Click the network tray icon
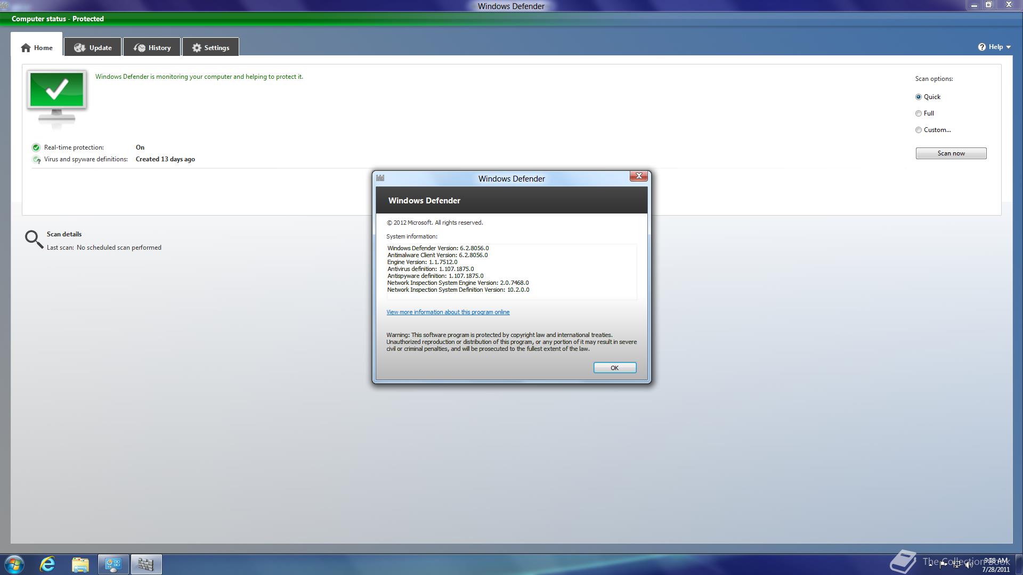 click(956, 565)
